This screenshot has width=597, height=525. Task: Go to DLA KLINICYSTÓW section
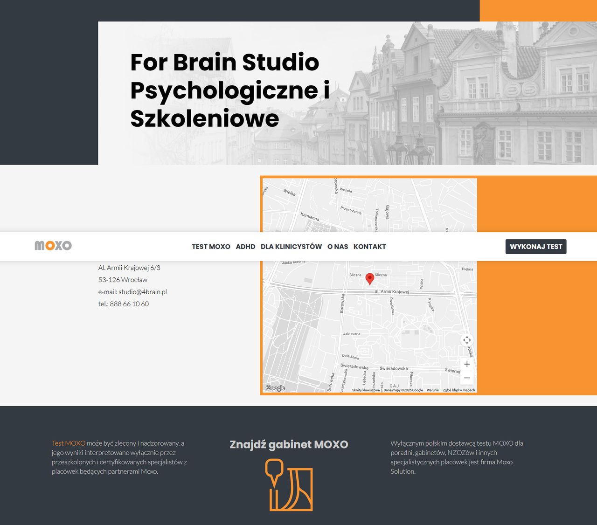[x=291, y=247]
